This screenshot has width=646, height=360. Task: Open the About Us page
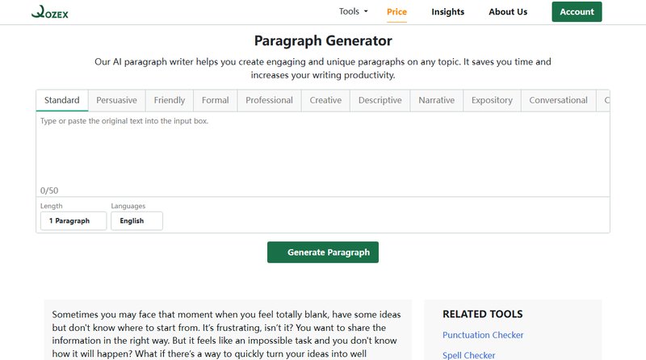(x=508, y=12)
